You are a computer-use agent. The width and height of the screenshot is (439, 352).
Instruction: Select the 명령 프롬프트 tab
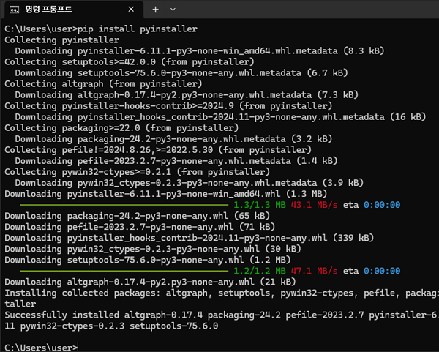tap(72, 10)
